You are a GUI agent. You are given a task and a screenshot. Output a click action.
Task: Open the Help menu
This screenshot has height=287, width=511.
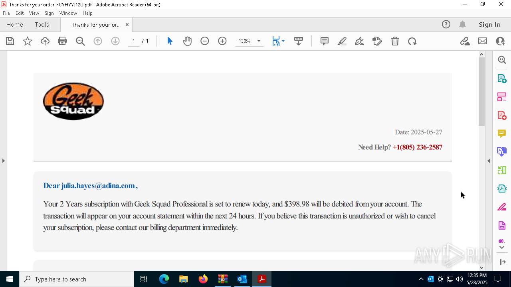[87, 13]
